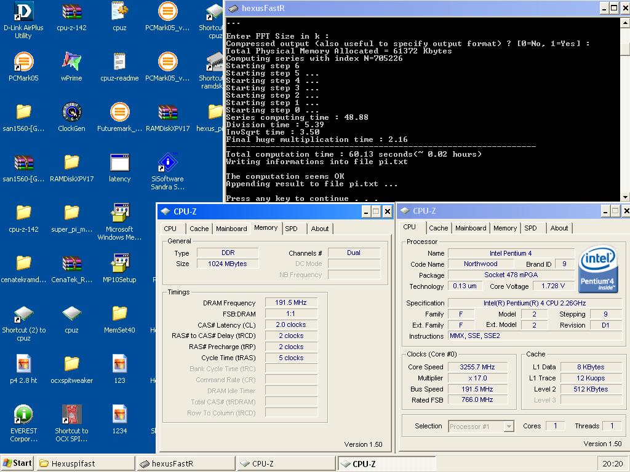Click the CAS# Latency 2.0 clocks value
The height and width of the screenshot is (472, 630).
click(x=291, y=324)
